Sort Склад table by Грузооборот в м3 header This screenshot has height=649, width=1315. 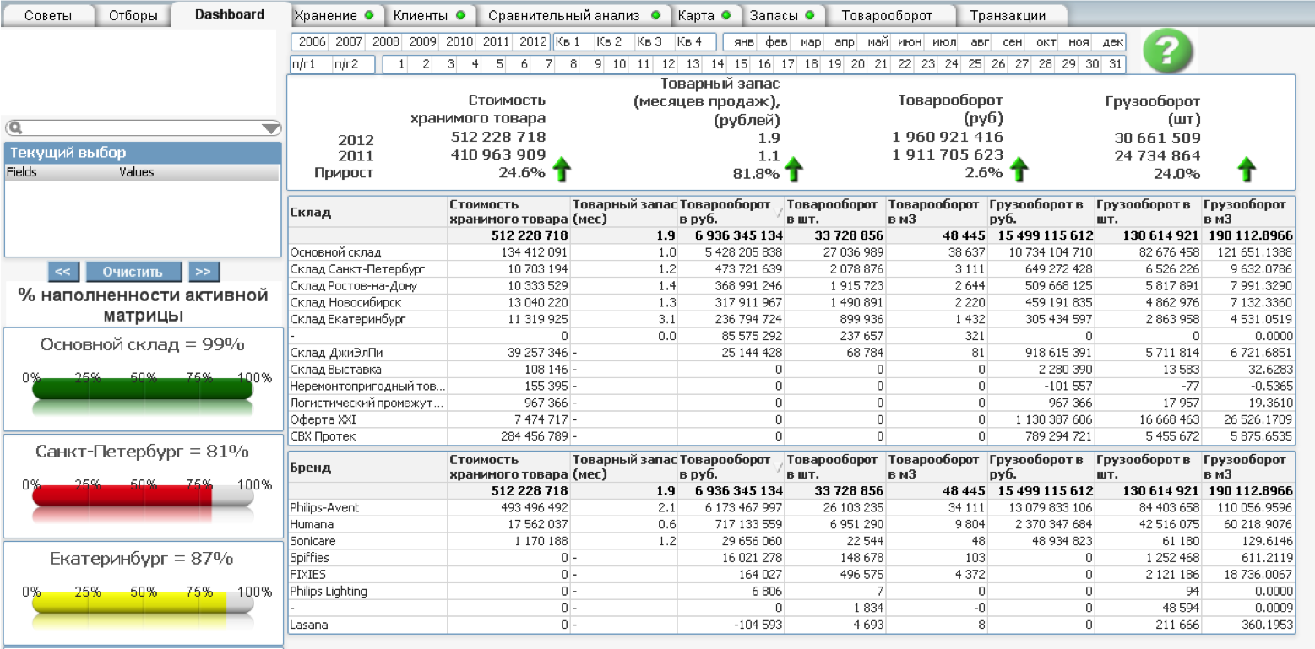[1248, 212]
